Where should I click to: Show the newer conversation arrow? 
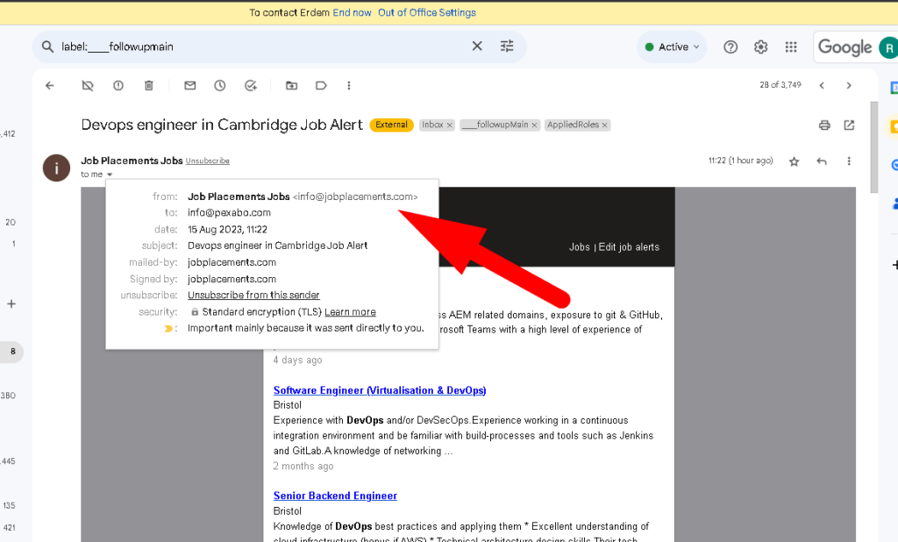click(x=822, y=85)
